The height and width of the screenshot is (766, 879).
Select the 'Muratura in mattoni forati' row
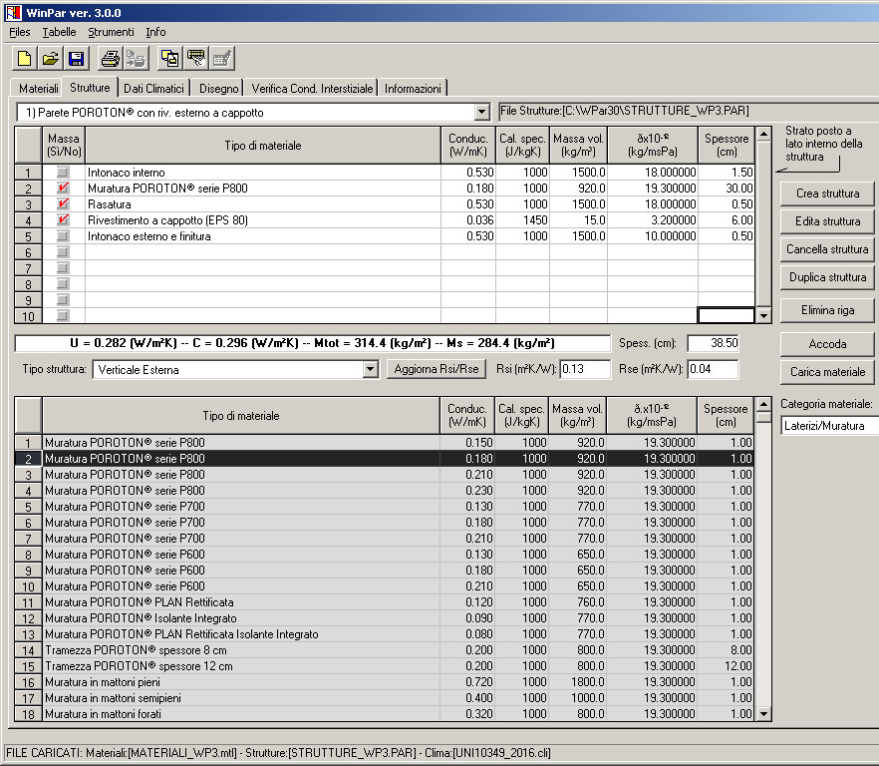coord(384,714)
